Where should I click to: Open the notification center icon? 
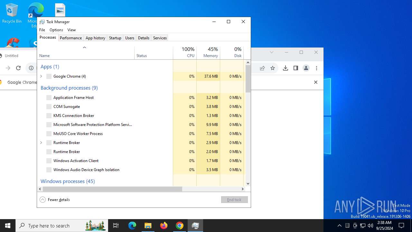[x=401, y=226]
